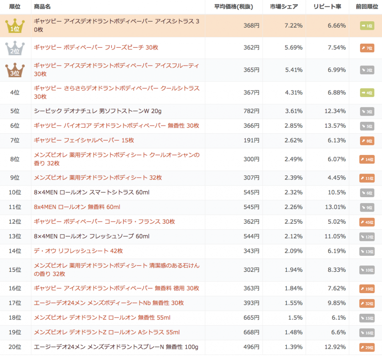Click the silver 2位 crown icon
Viewport: 382px width, 357px height.
15,48
